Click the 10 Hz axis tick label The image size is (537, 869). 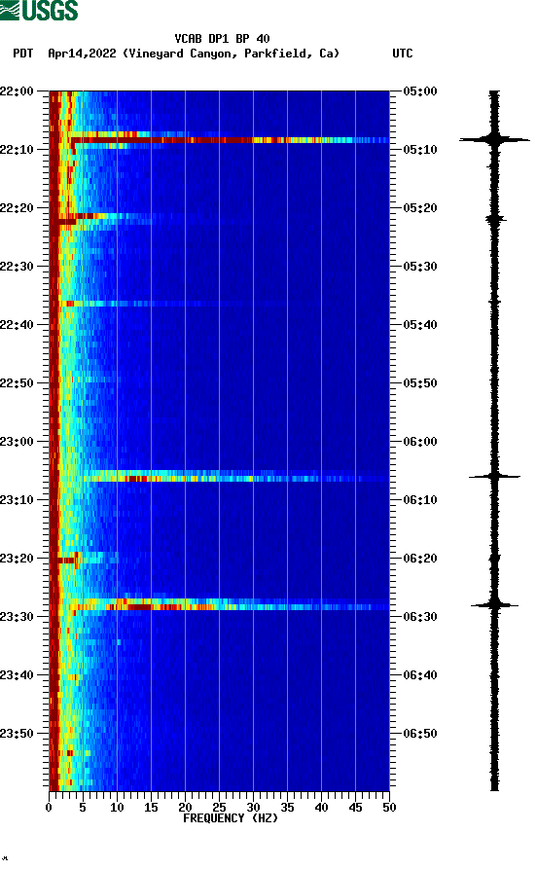[117, 808]
